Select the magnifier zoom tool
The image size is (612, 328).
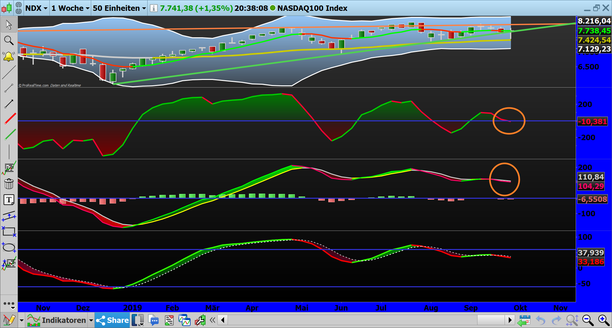coord(9,40)
